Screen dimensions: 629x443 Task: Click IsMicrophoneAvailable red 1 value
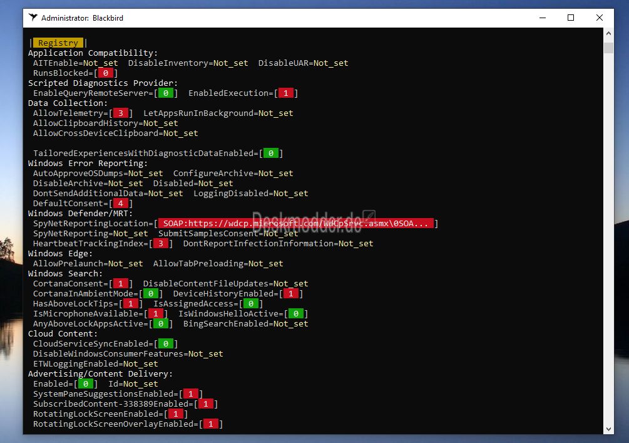(156, 314)
